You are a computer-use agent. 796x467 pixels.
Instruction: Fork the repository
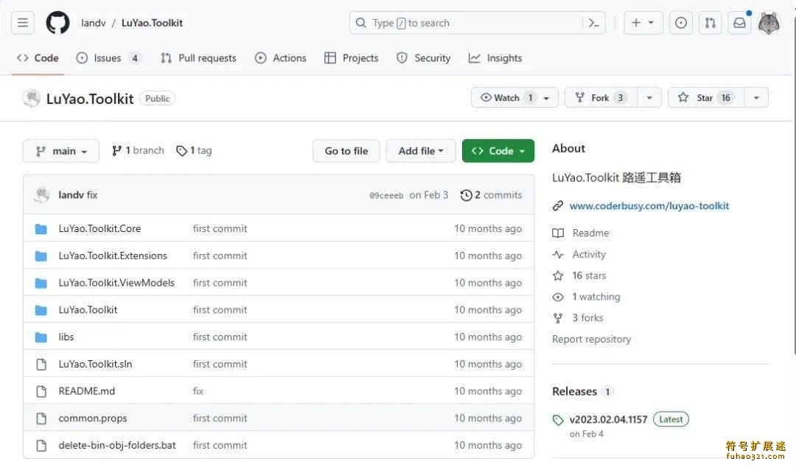(601, 97)
